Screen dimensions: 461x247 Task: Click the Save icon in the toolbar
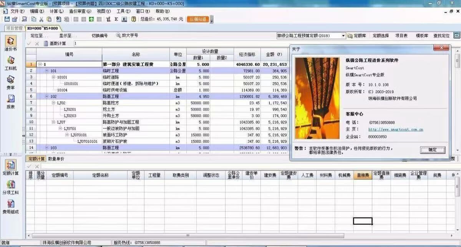click(x=7, y=19)
